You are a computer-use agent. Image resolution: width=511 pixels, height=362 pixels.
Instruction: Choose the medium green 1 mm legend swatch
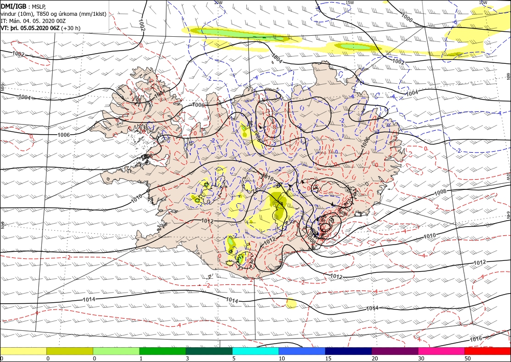click(x=162, y=351)
